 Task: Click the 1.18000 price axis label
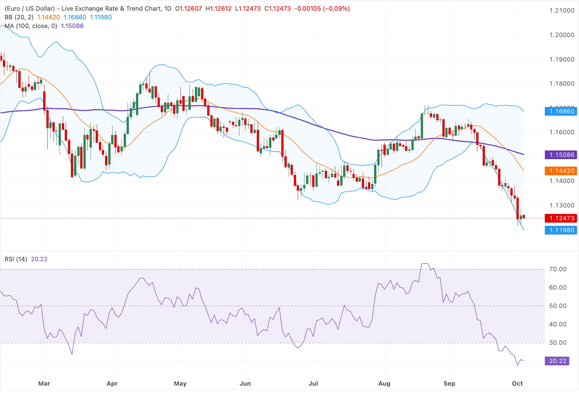562,84
